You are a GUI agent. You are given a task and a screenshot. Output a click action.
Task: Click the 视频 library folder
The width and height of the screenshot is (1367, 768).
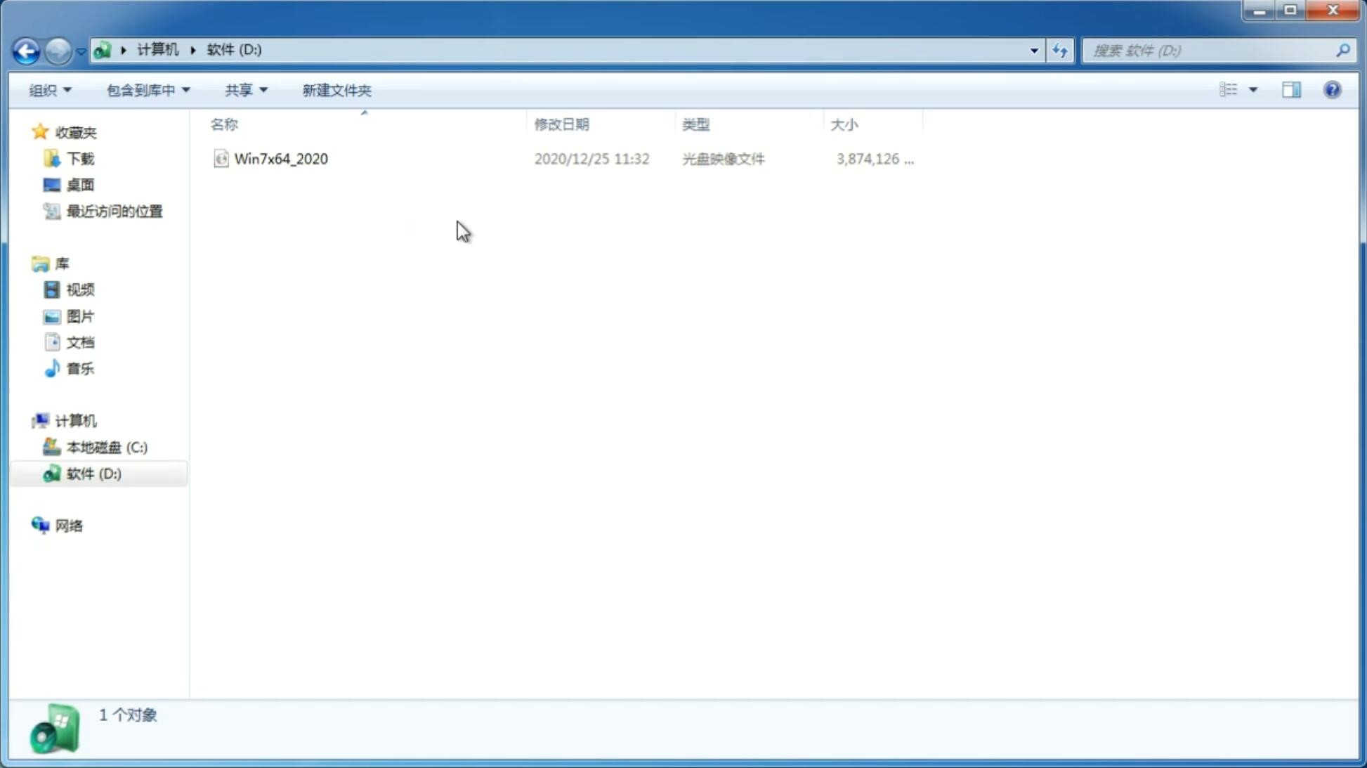pyautogui.click(x=80, y=289)
